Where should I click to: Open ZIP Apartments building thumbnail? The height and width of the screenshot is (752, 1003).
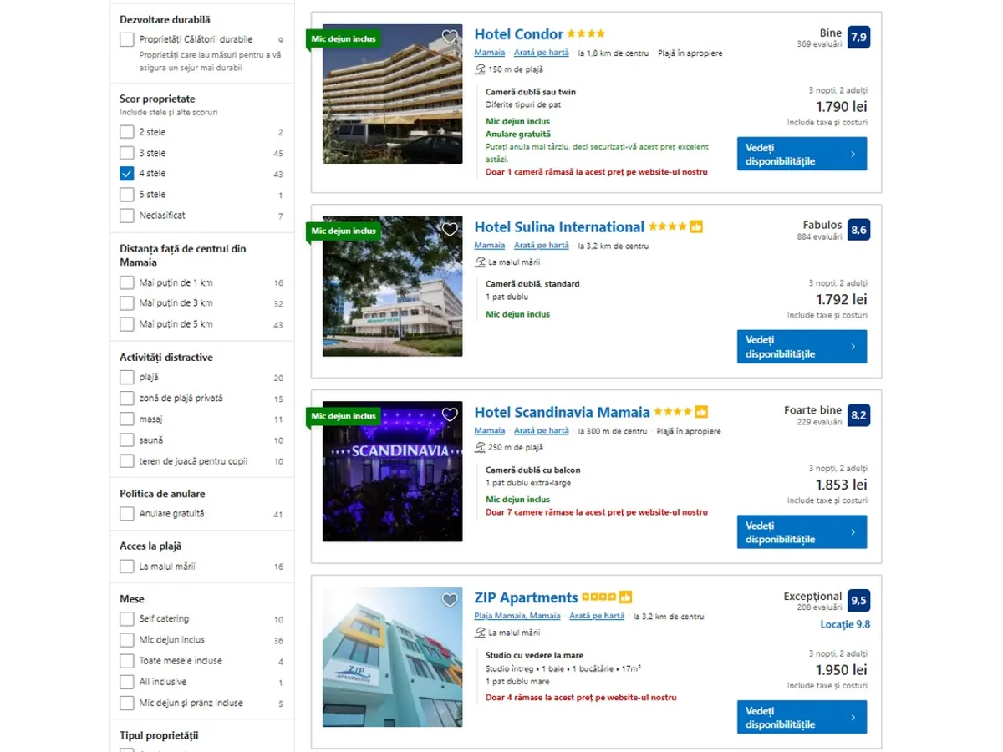[x=392, y=657]
